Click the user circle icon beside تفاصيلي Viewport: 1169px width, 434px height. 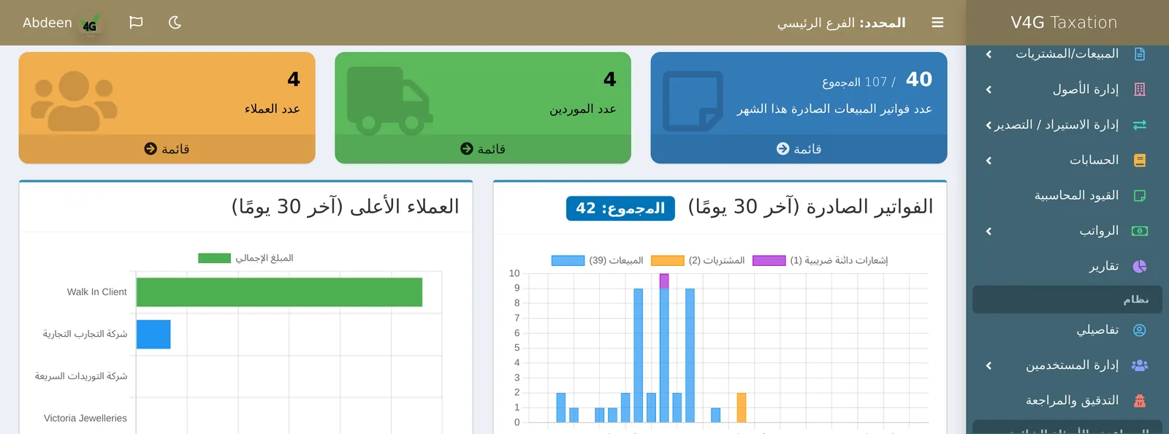tap(1140, 330)
